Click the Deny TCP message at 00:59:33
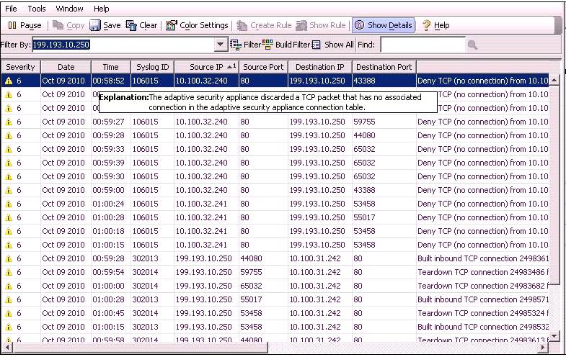Image resolution: width=566 pixels, height=357 pixels. click(x=483, y=149)
